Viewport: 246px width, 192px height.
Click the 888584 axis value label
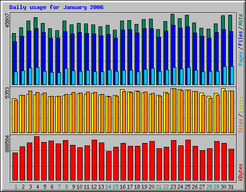(x=8, y=144)
